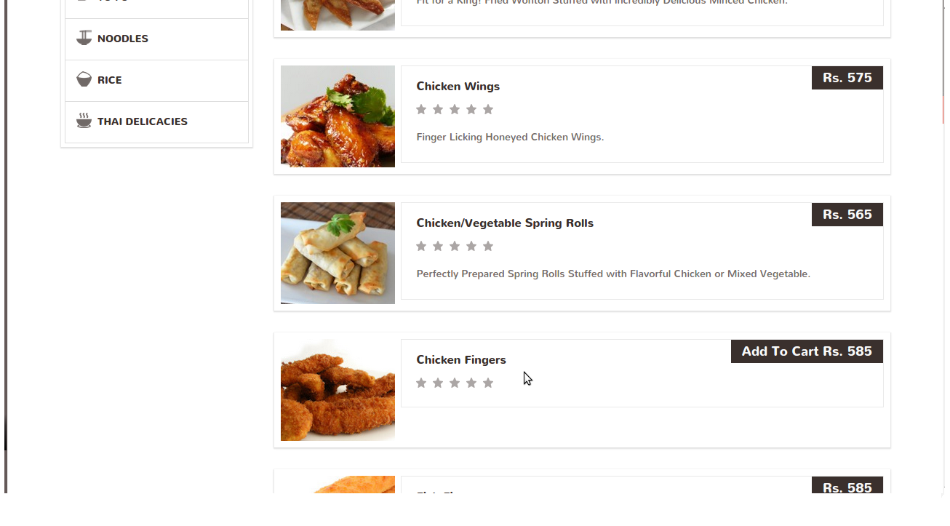950x526 pixels.
Task: Click the Rs. 575 Chicken Wings price button
Action: tap(847, 78)
